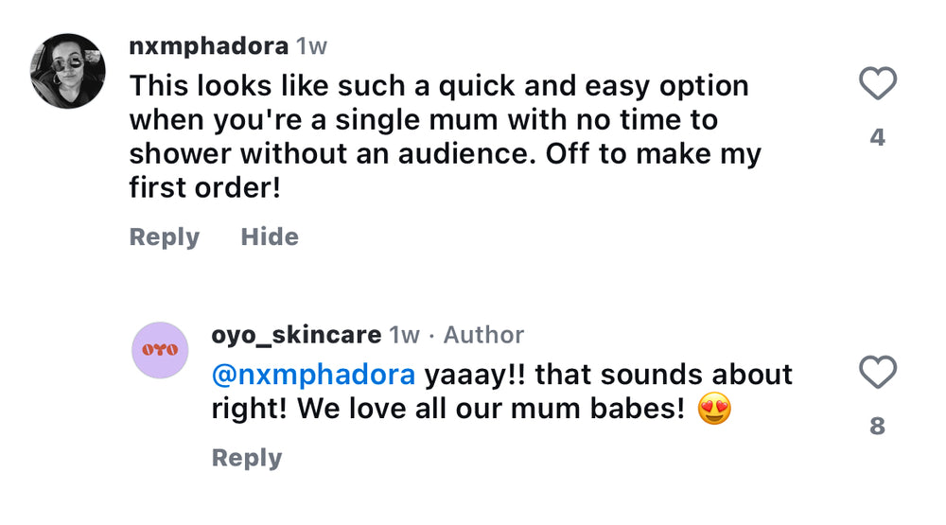
Task: Like the oyo_skincare reply with the heart
Action: pos(877,373)
